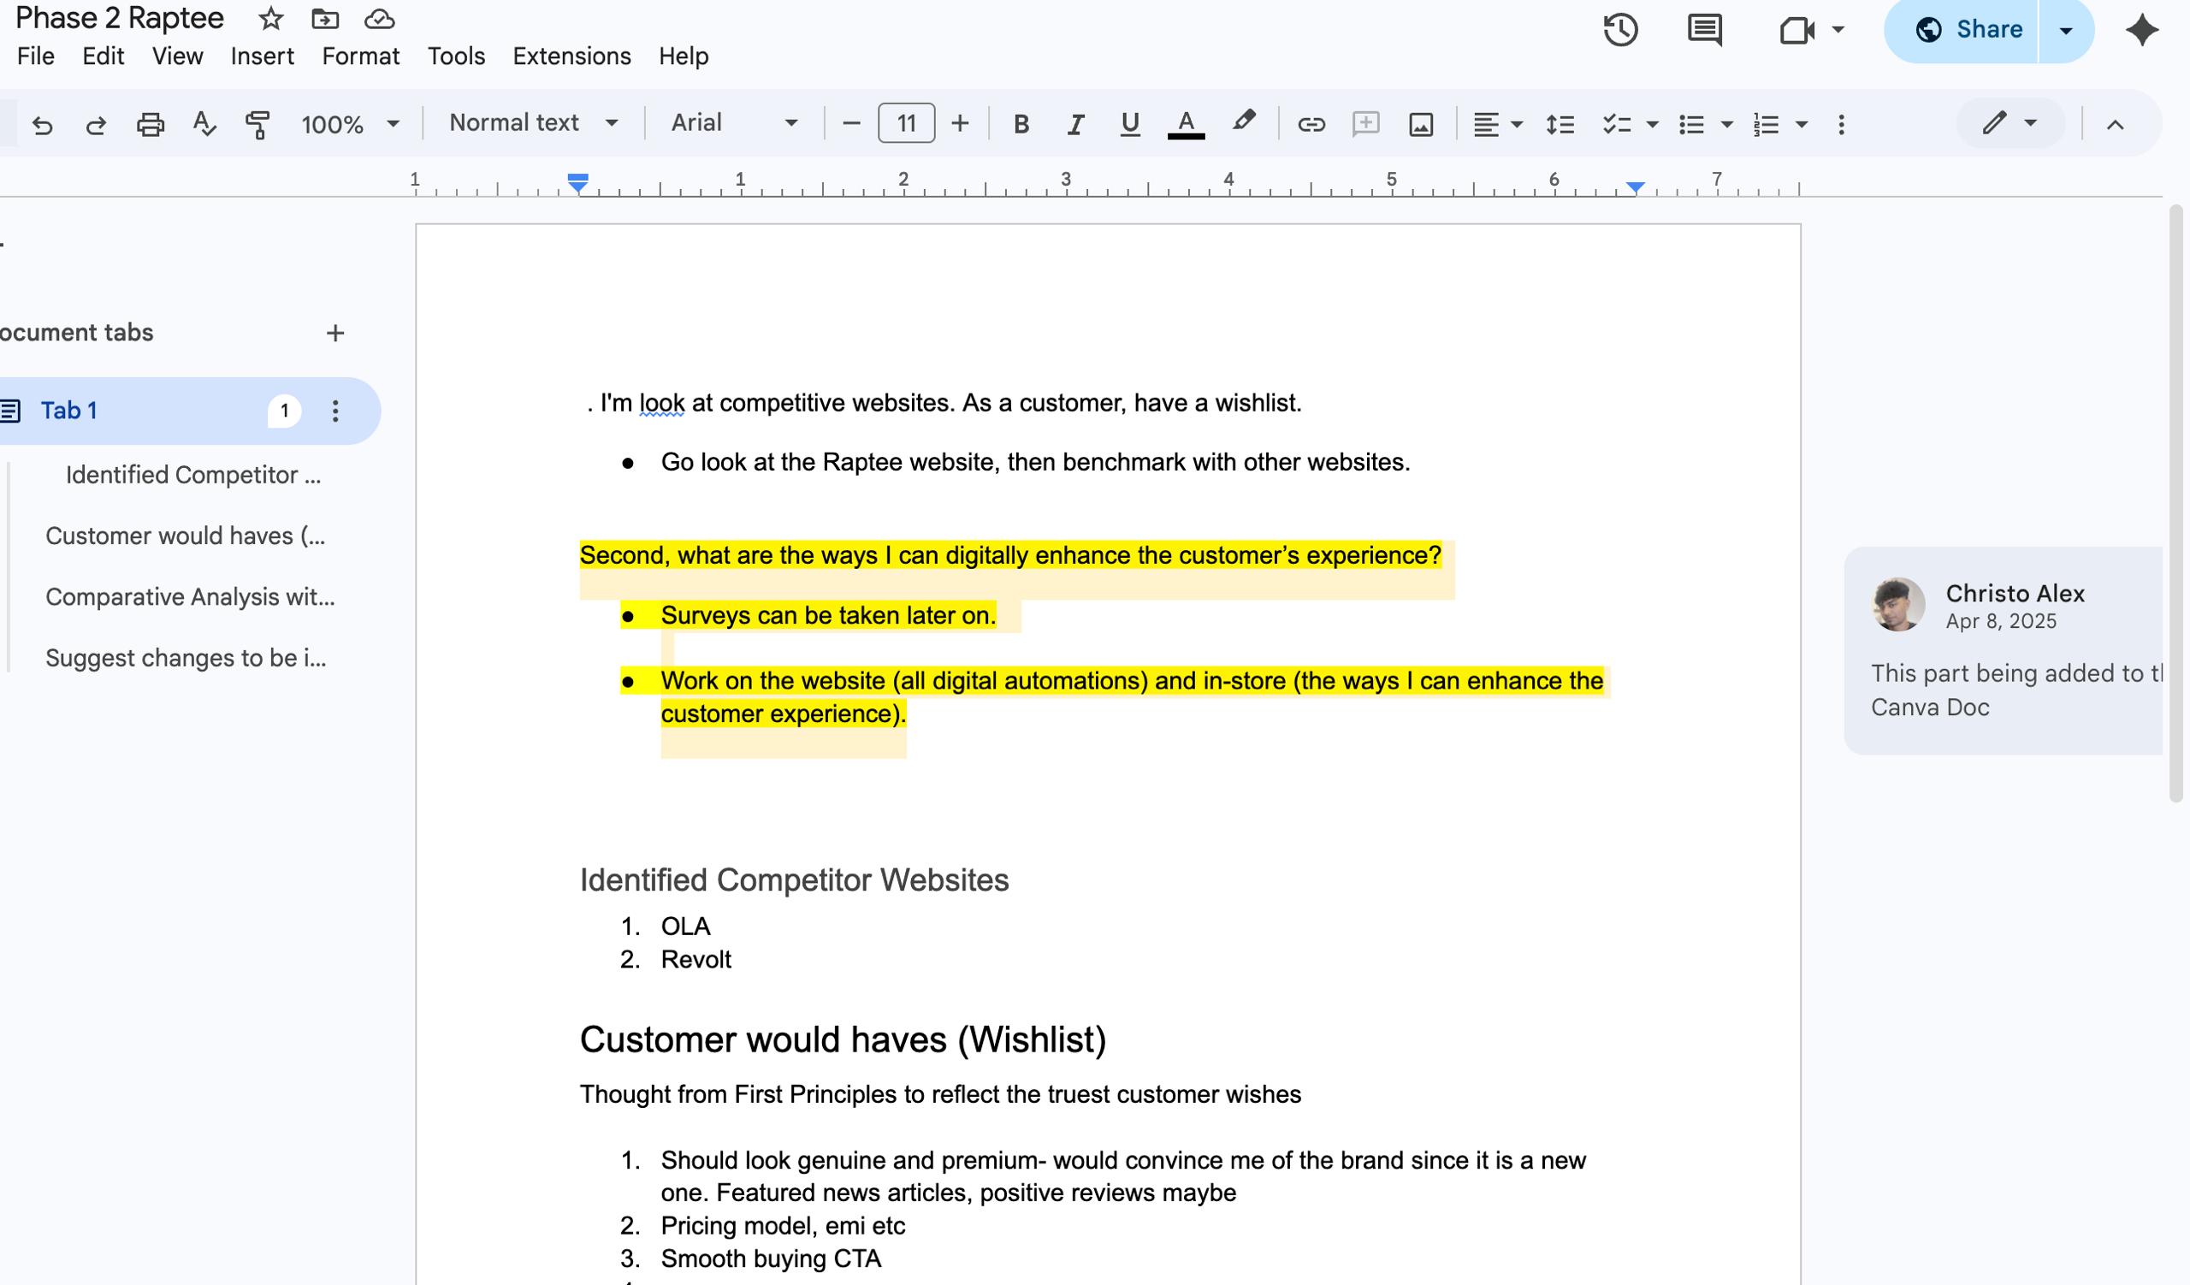
Task: Activate the Paint format roller icon
Action: (258, 124)
